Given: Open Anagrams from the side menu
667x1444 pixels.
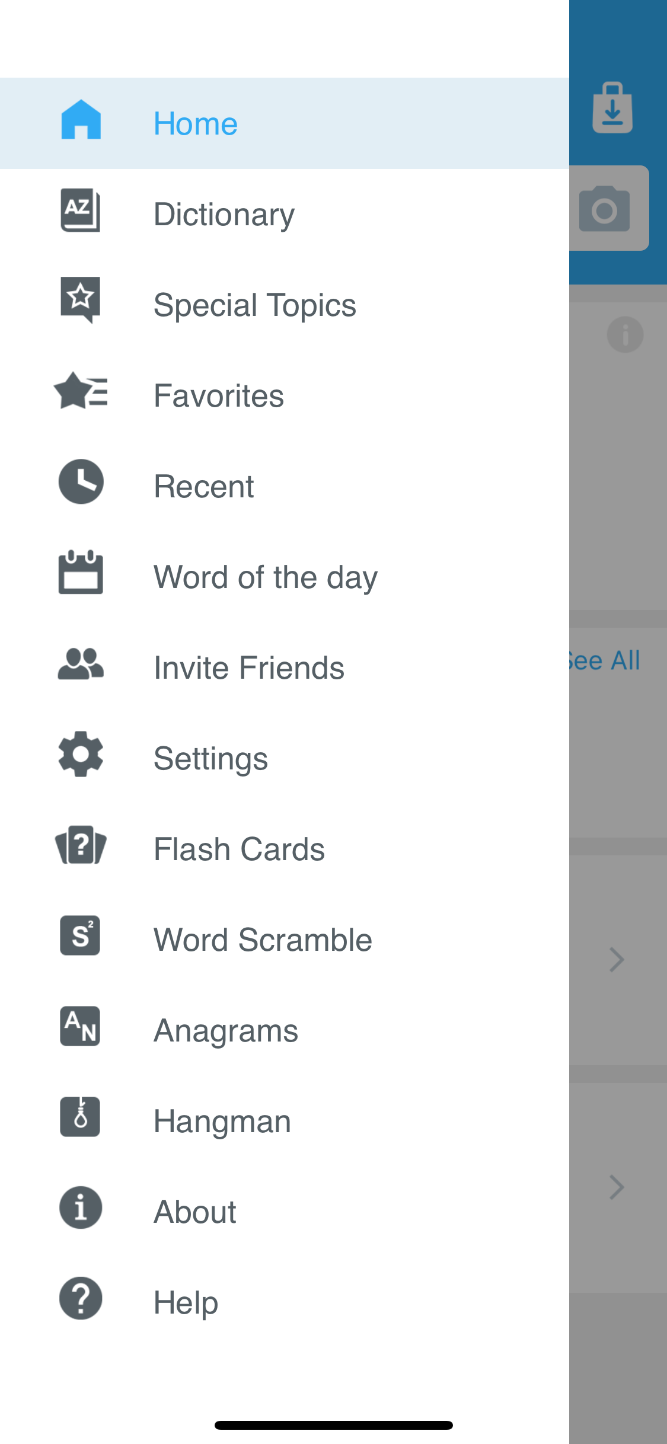Looking at the screenshot, I should tap(225, 1031).
